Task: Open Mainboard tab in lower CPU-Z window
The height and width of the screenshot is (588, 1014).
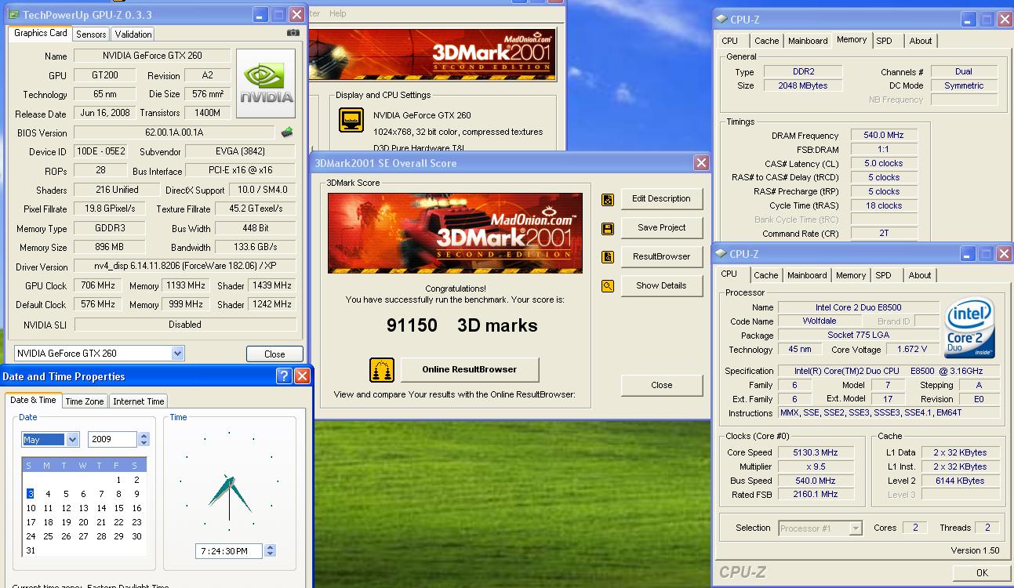Action: (807, 275)
